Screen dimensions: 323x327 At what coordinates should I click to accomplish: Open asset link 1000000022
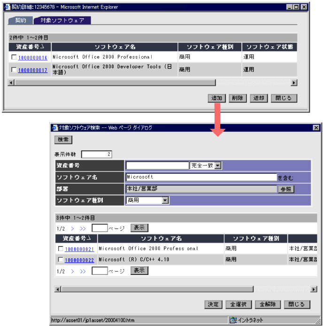tap(79, 260)
